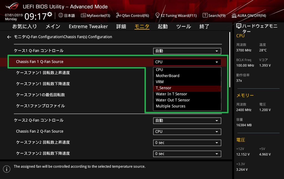
Task: Click 日本語 language selector
Action: (69, 15)
